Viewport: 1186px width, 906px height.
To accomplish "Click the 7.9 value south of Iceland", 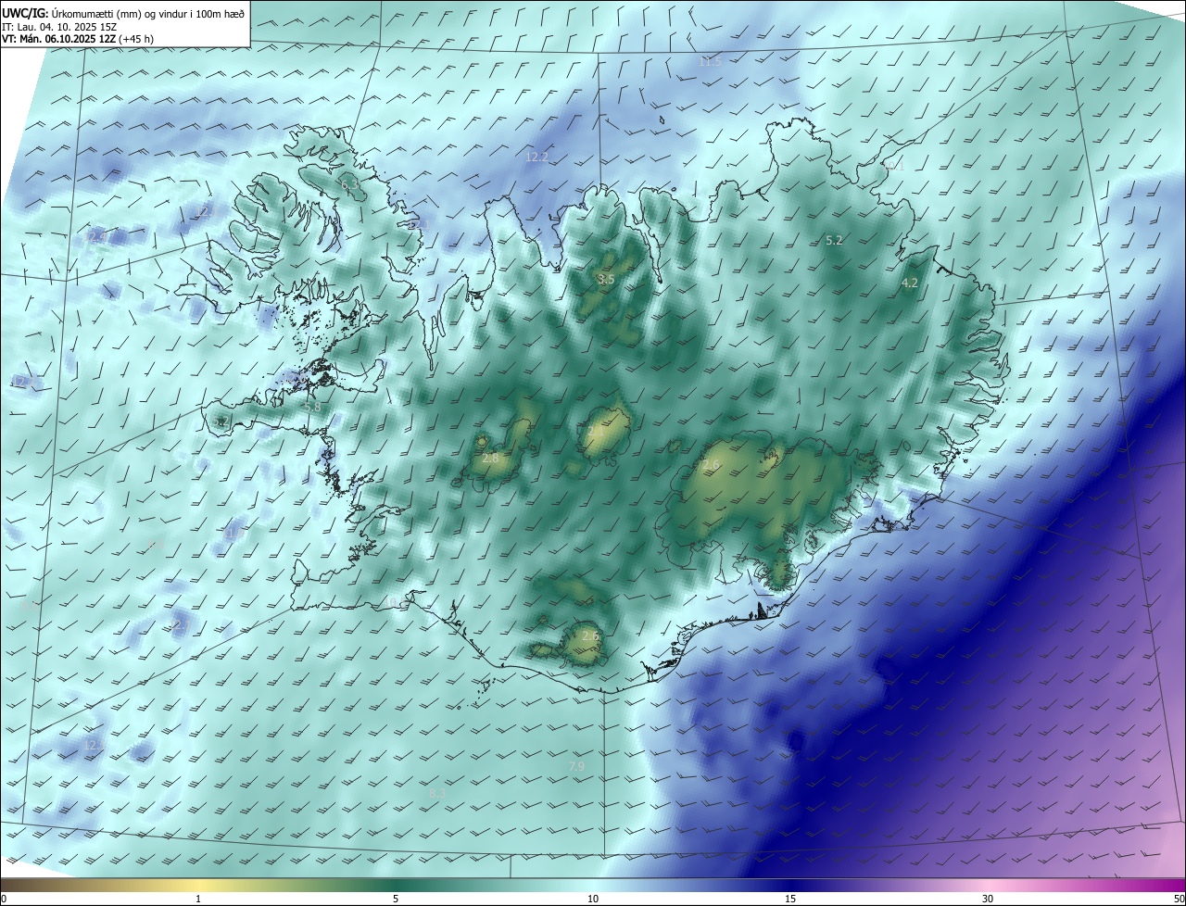I will [576, 766].
